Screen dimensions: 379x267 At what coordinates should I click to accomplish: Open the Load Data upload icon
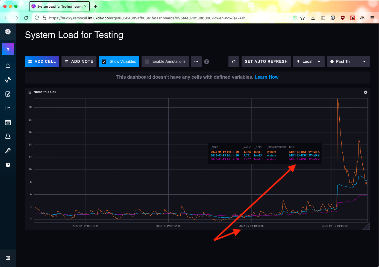[x=8, y=66]
